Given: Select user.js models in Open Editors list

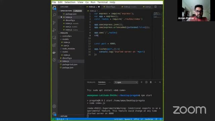Looking at the screenshot, I should pos(71,27).
